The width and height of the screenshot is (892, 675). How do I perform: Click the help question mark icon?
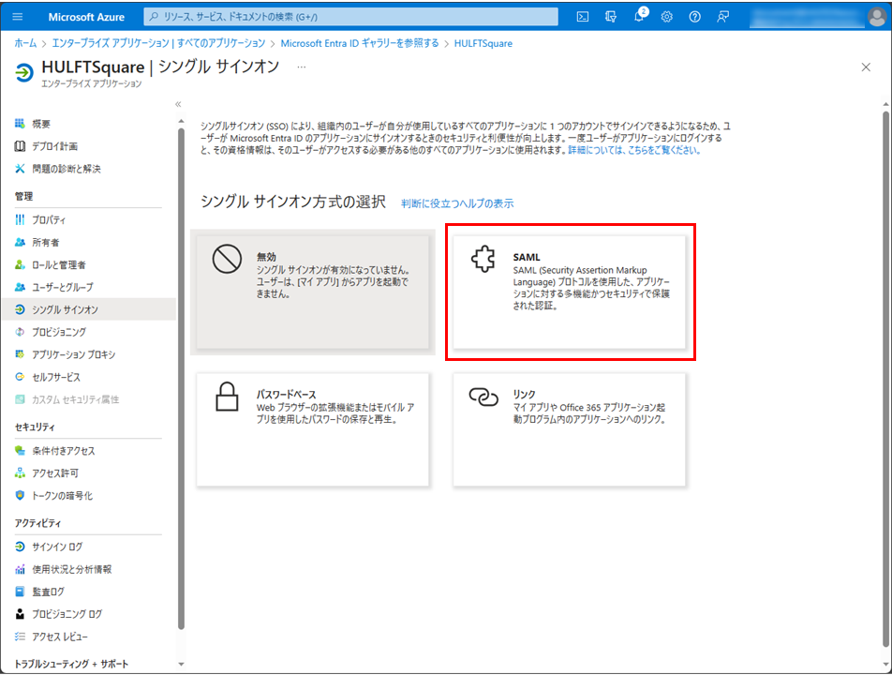(x=694, y=16)
